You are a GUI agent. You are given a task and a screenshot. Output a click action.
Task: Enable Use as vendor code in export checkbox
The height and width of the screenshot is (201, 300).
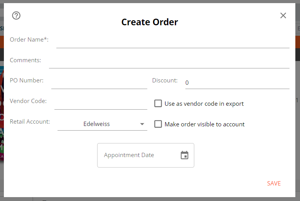158,103
